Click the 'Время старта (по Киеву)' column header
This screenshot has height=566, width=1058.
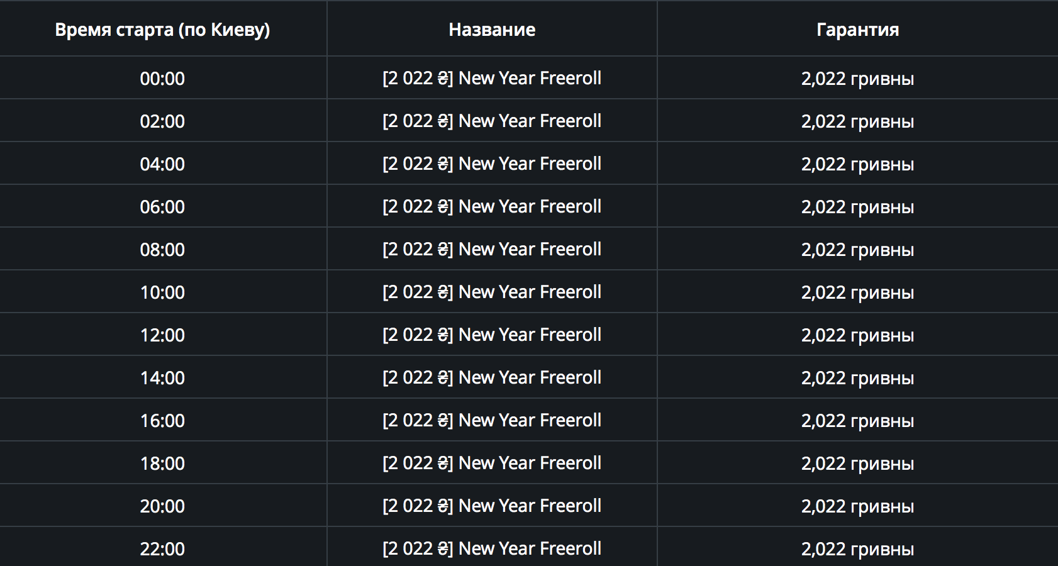point(162,30)
